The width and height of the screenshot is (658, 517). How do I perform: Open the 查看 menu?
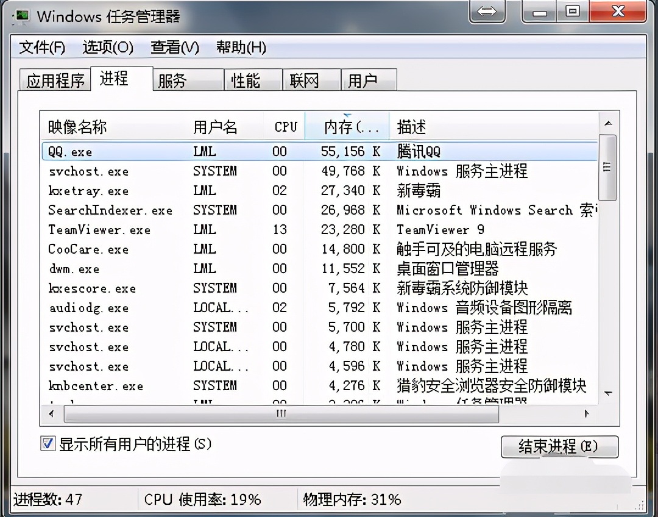[x=174, y=48]
